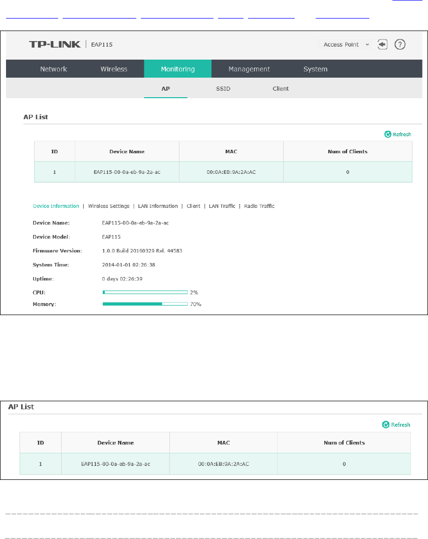Open the System menu tab
The height and width of the screenshot is (539, 428).
[316, 69]
